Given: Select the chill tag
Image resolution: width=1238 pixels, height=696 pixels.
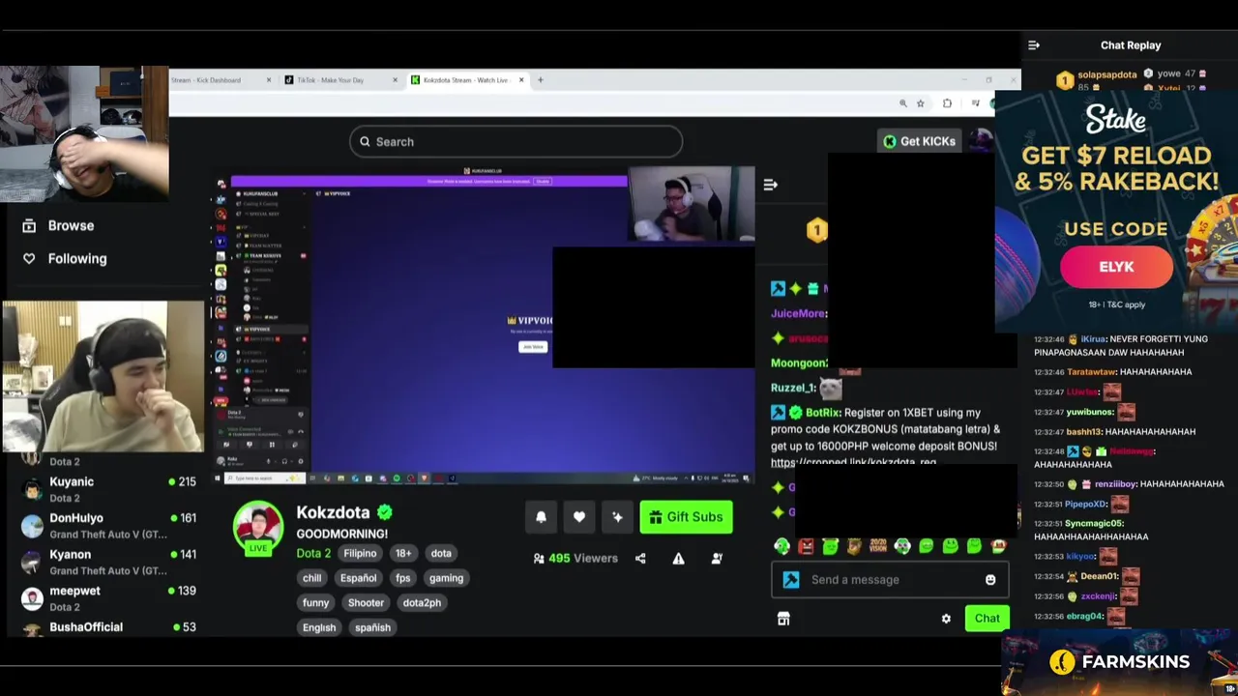Looking at the screenshot, I should point(312,578).
